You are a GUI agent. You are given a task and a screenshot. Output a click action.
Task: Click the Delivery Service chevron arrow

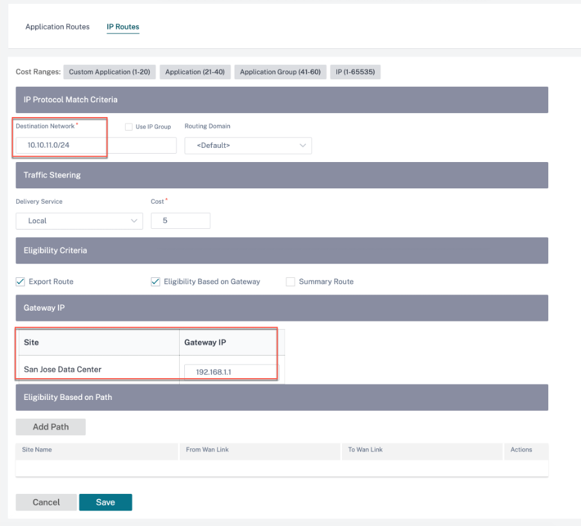[x=134, y=221]
